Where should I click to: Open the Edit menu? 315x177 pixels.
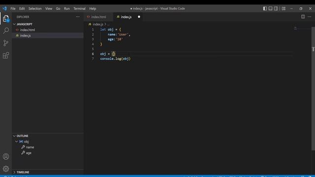click(22, 9)
